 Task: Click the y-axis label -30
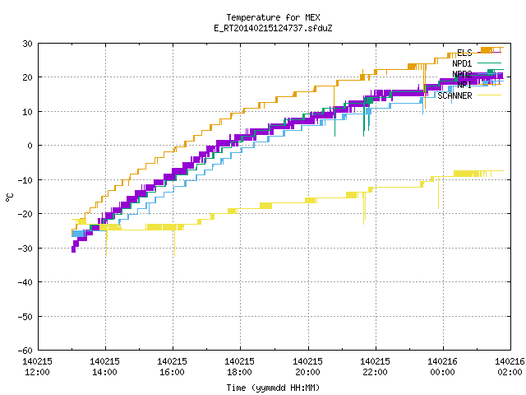[x=25, y=249]
